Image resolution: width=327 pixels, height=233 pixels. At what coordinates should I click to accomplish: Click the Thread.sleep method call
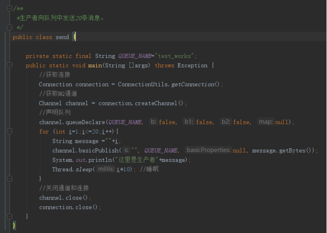[72, 169]
